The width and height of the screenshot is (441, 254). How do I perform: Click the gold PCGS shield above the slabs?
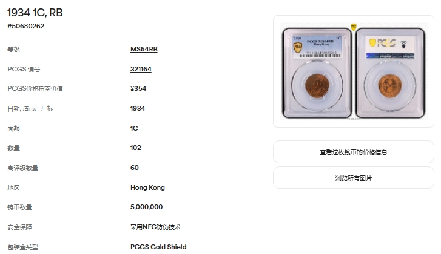coord(354,27)
